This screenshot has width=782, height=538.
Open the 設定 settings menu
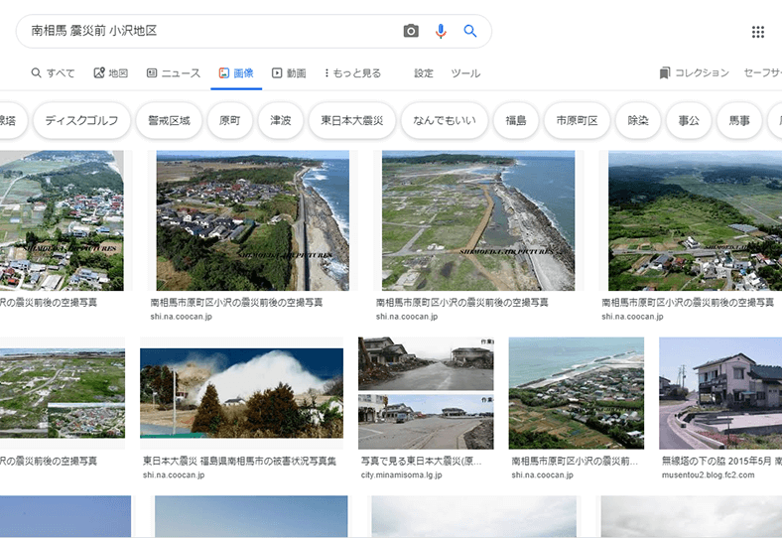(424, 73)
